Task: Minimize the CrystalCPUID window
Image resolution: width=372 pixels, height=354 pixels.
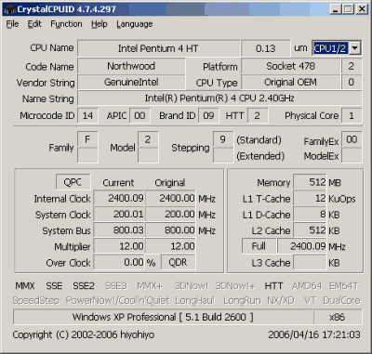Action: point(335,9)
